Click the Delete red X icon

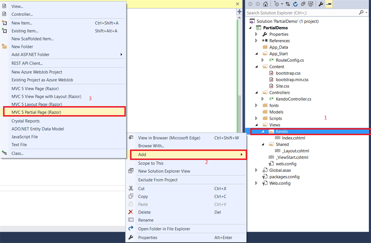click(131, 212)
